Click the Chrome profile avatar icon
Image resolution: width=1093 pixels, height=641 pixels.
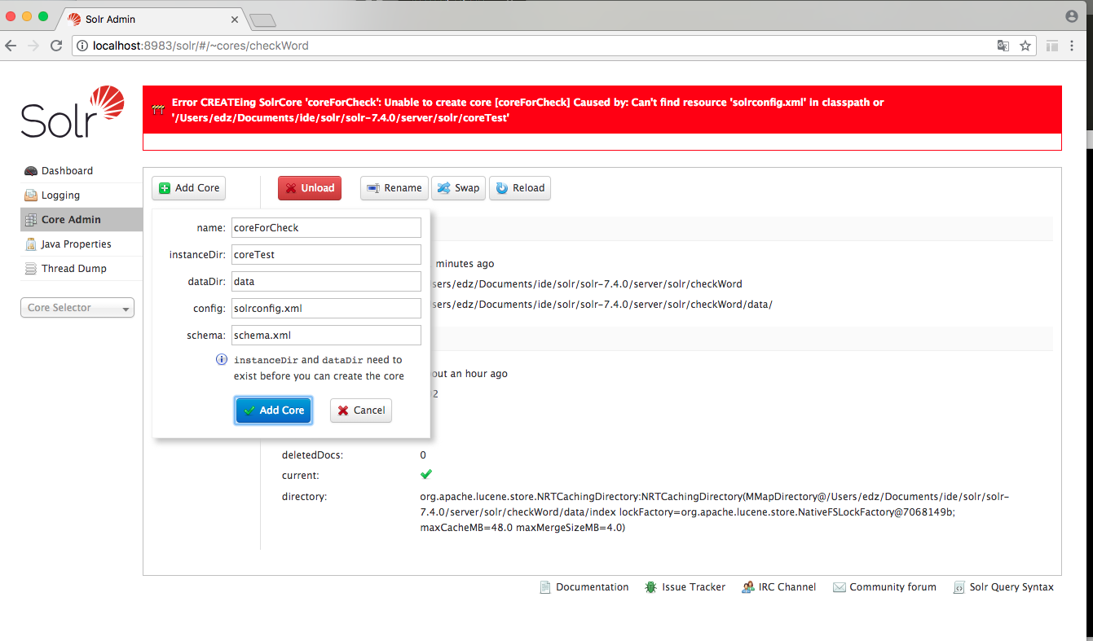pos(1072,16)
